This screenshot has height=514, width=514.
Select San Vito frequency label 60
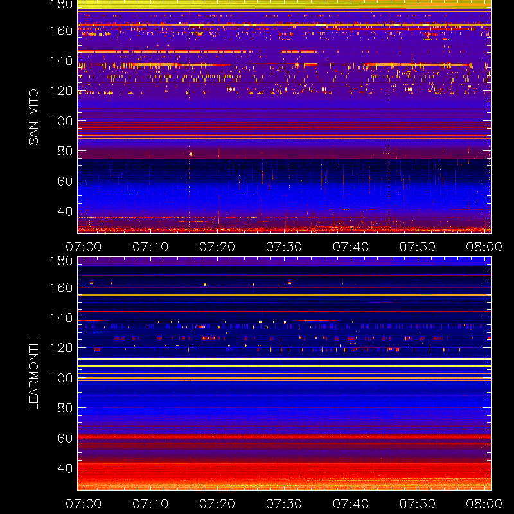point(65,181)
